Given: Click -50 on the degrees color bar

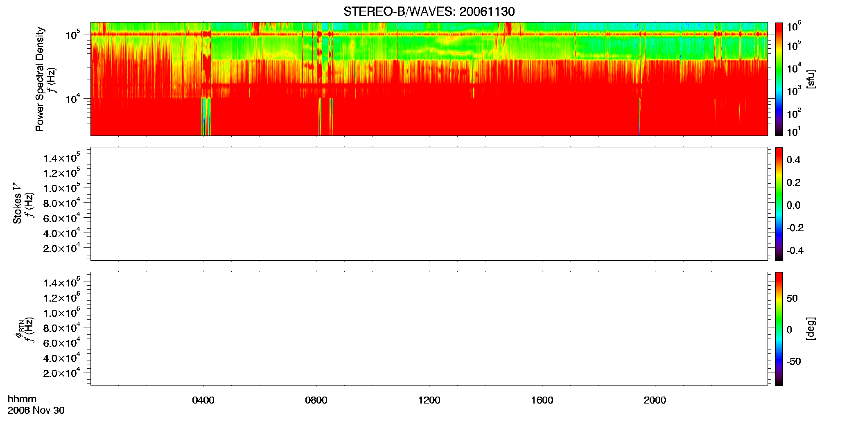Looking at the screenshot, I should pos(794,362).
